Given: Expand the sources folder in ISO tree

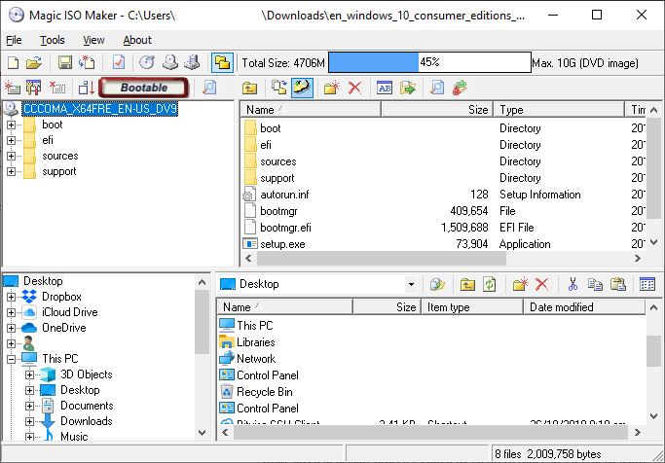Looking at the screenshot, I should click(11, 156).
